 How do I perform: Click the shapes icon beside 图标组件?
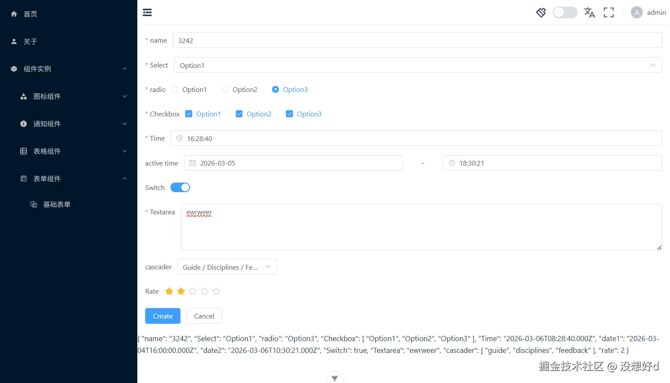click(24, 96)
